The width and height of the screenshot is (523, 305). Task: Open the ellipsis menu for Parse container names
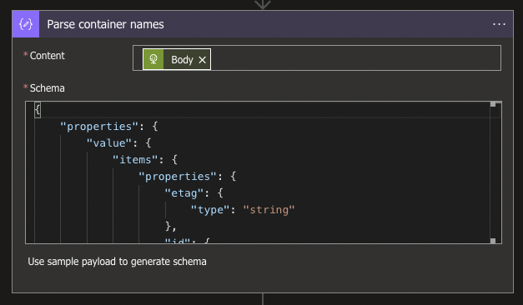(499, 24)
